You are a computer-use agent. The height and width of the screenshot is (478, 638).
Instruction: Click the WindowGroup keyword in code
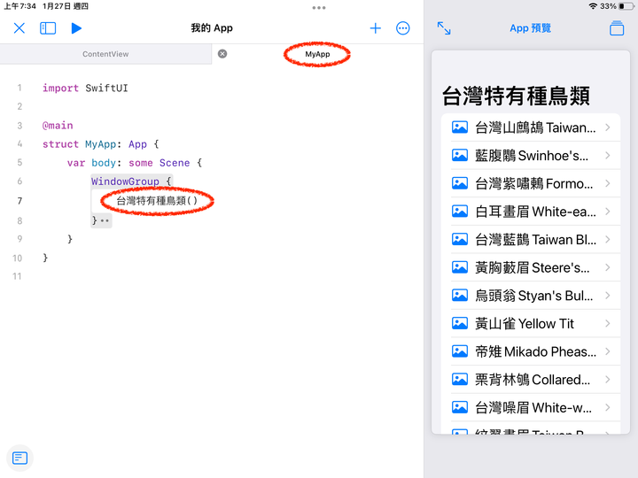(125, 181)
